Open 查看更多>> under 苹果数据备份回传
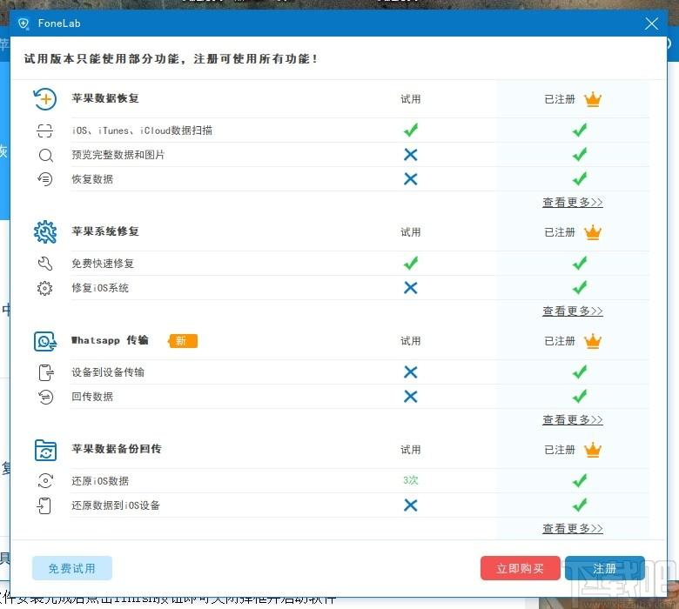 573,528
